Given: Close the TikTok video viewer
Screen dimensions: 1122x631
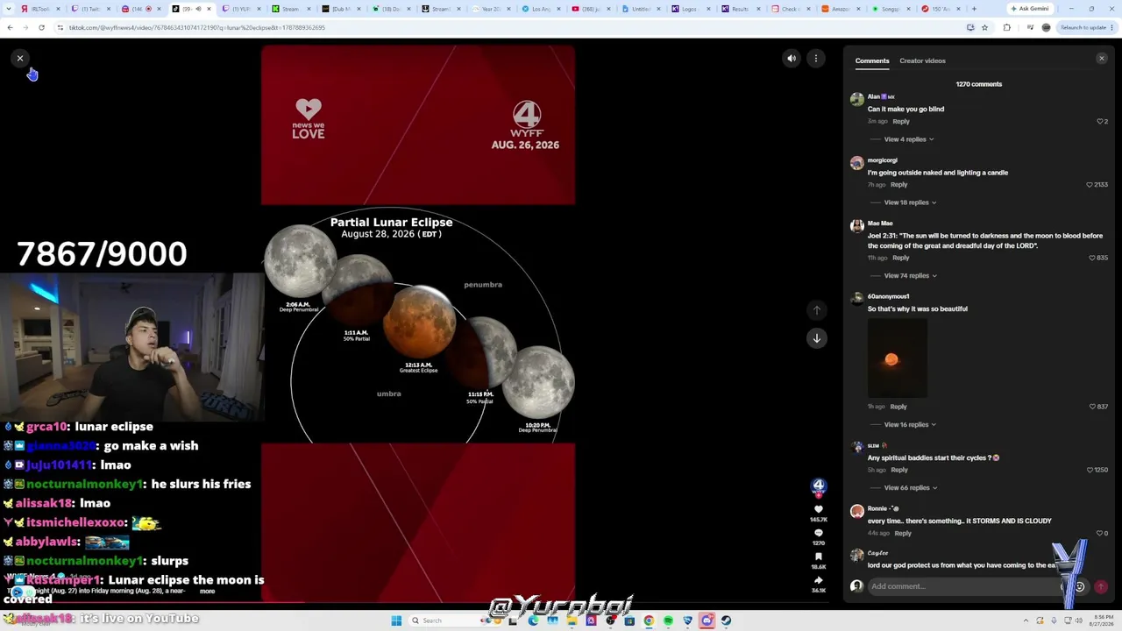Looking at the screenshot, I should tap(20, 59).
